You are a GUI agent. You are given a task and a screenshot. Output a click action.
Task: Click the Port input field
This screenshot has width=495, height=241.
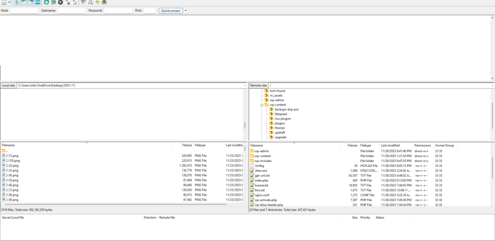point(149,11)
